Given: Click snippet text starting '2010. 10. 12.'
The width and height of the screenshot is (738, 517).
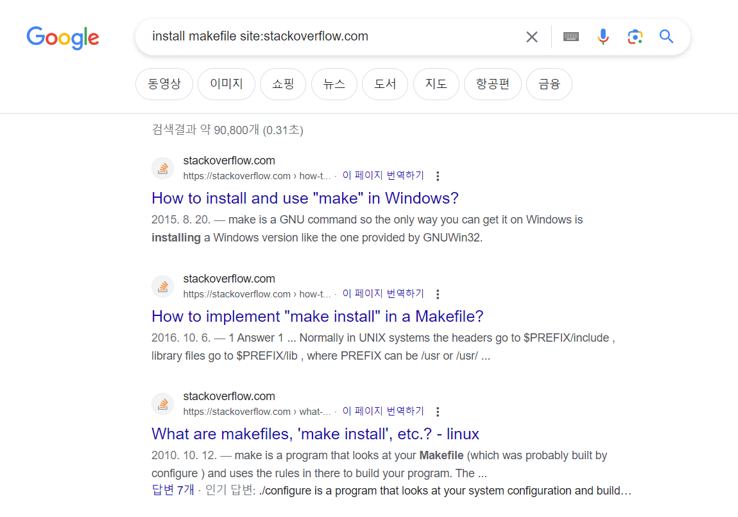Looking at the screenshot, I should click(x=379, y=464).
